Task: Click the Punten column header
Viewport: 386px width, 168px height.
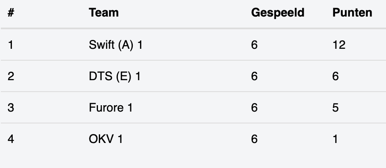Action: [x=352, y=13]
